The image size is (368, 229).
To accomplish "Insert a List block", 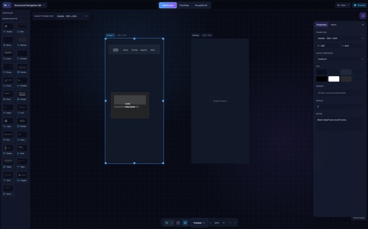I will click(x=22, y=109).
